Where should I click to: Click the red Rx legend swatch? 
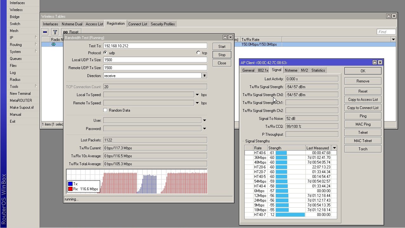70,189
